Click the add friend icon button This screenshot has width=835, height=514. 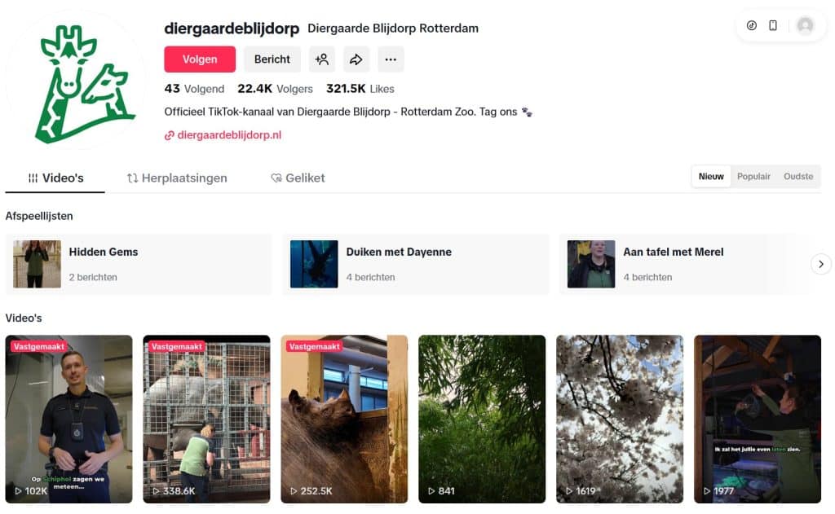point(321,59)
